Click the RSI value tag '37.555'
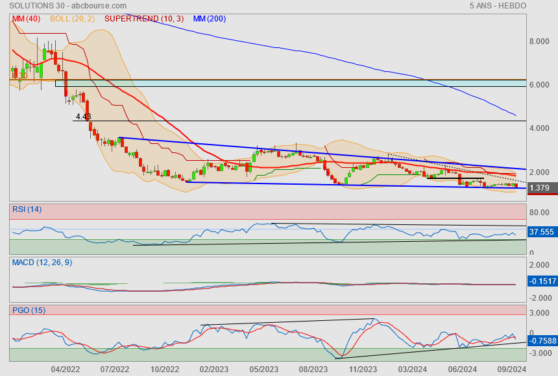This screenshot has height=376, width=558. (541, 232)
